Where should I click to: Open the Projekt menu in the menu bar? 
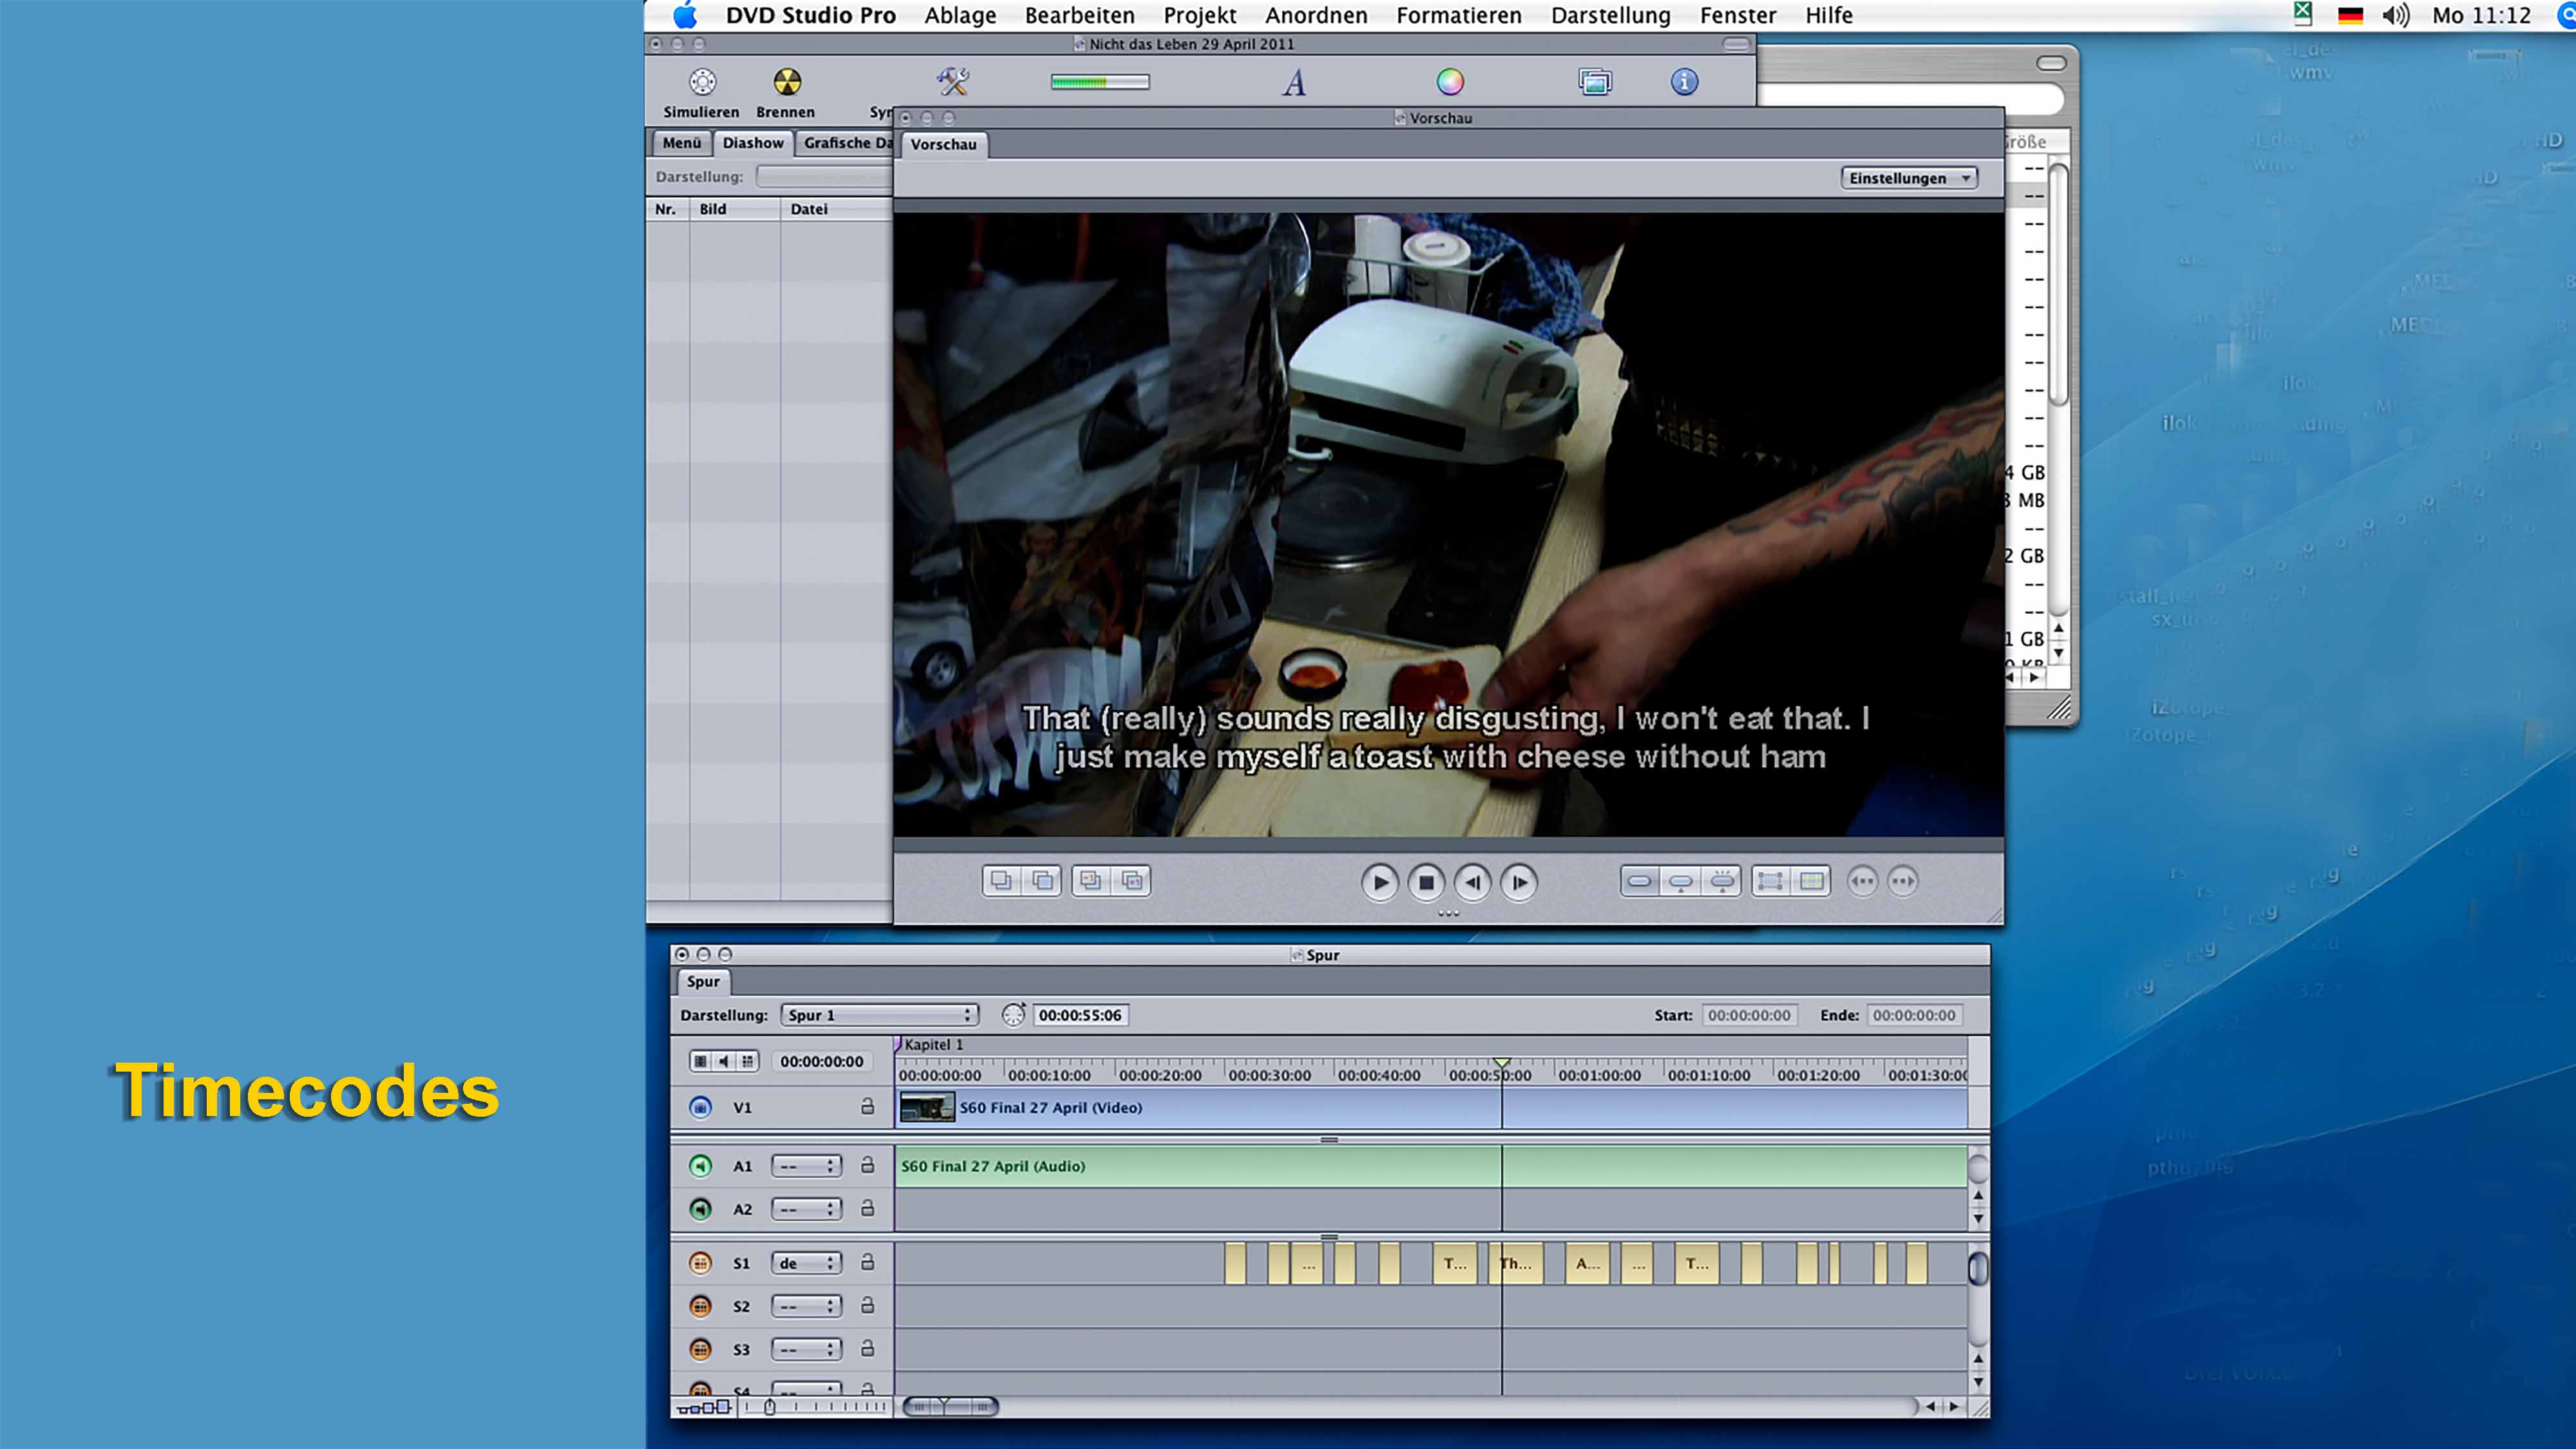1199,15
